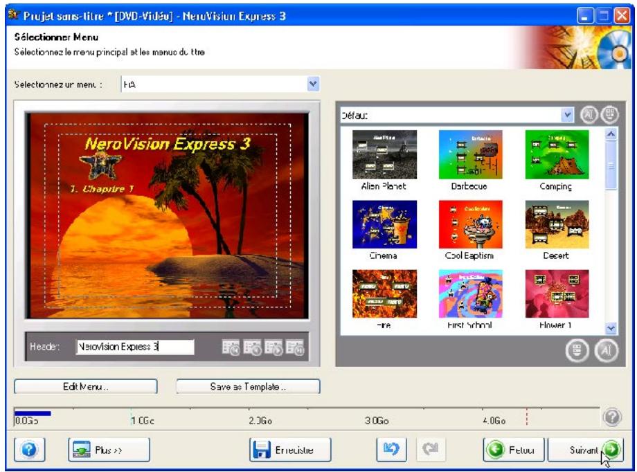
Task: Open help with the blue question mark button
Action: (x=29, y=450)
